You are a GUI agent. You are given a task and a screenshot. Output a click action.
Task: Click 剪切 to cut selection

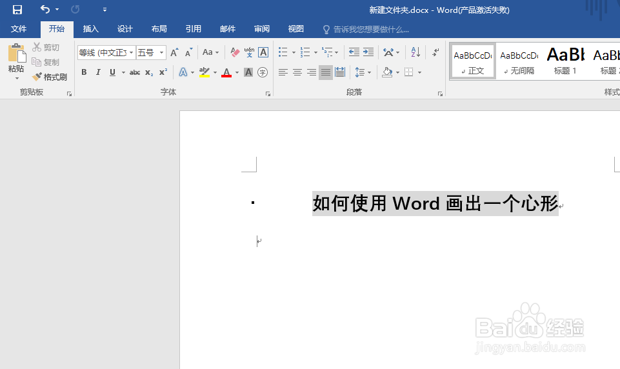[46, 48]
